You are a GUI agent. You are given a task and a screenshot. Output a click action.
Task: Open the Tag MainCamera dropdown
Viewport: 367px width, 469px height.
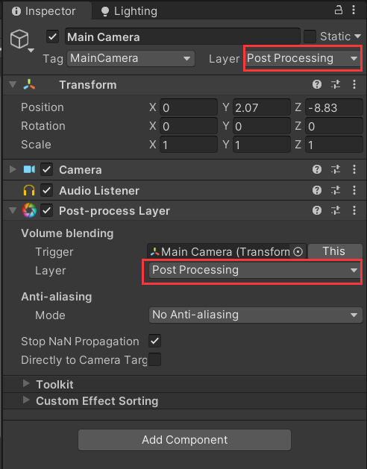click(131, 58)
